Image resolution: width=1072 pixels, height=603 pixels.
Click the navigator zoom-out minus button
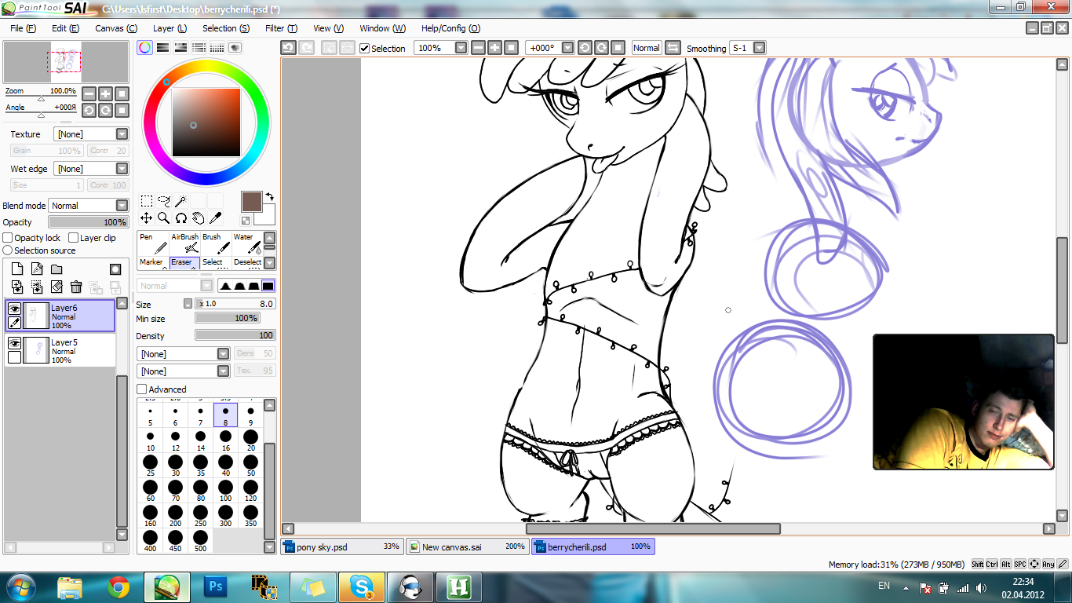coord(89,93)
